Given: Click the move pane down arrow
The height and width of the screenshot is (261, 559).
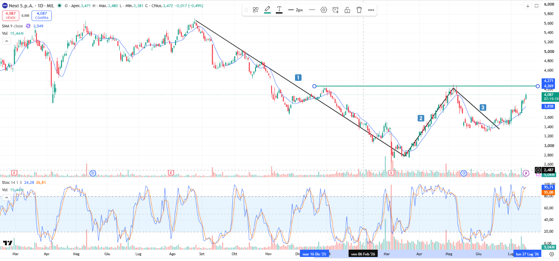Looking at the screenshot, I should [528, 6].
